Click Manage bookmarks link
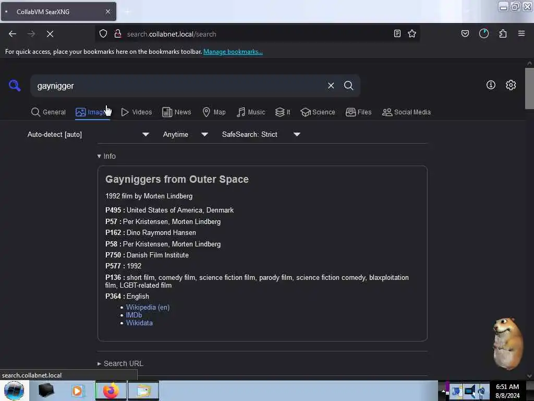The width and height of the screenshot is (534, 401). click(233, 52)
